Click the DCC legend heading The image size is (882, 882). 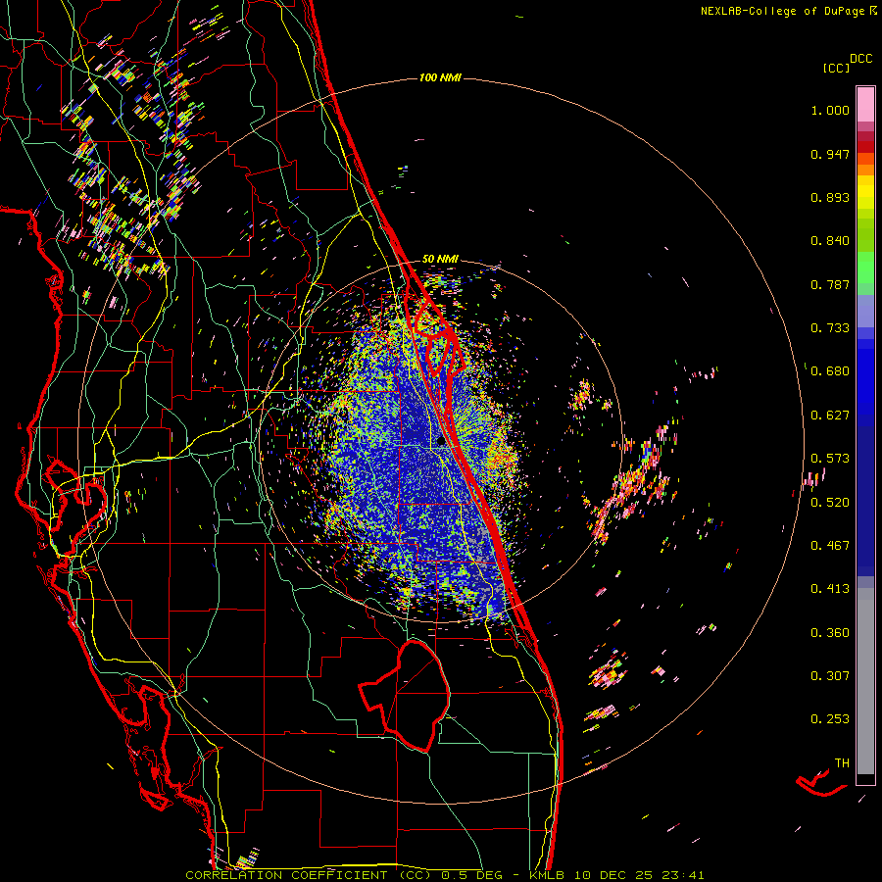point(860,59)
